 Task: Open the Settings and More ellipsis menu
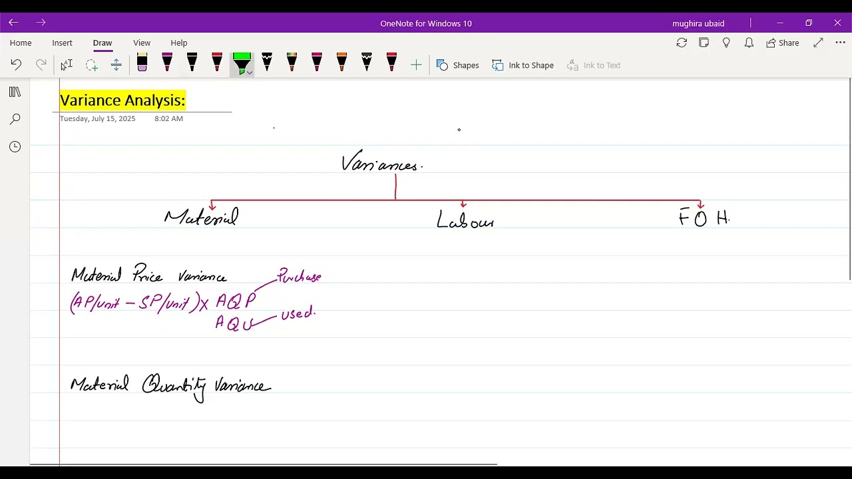click(x=841, y=43)
